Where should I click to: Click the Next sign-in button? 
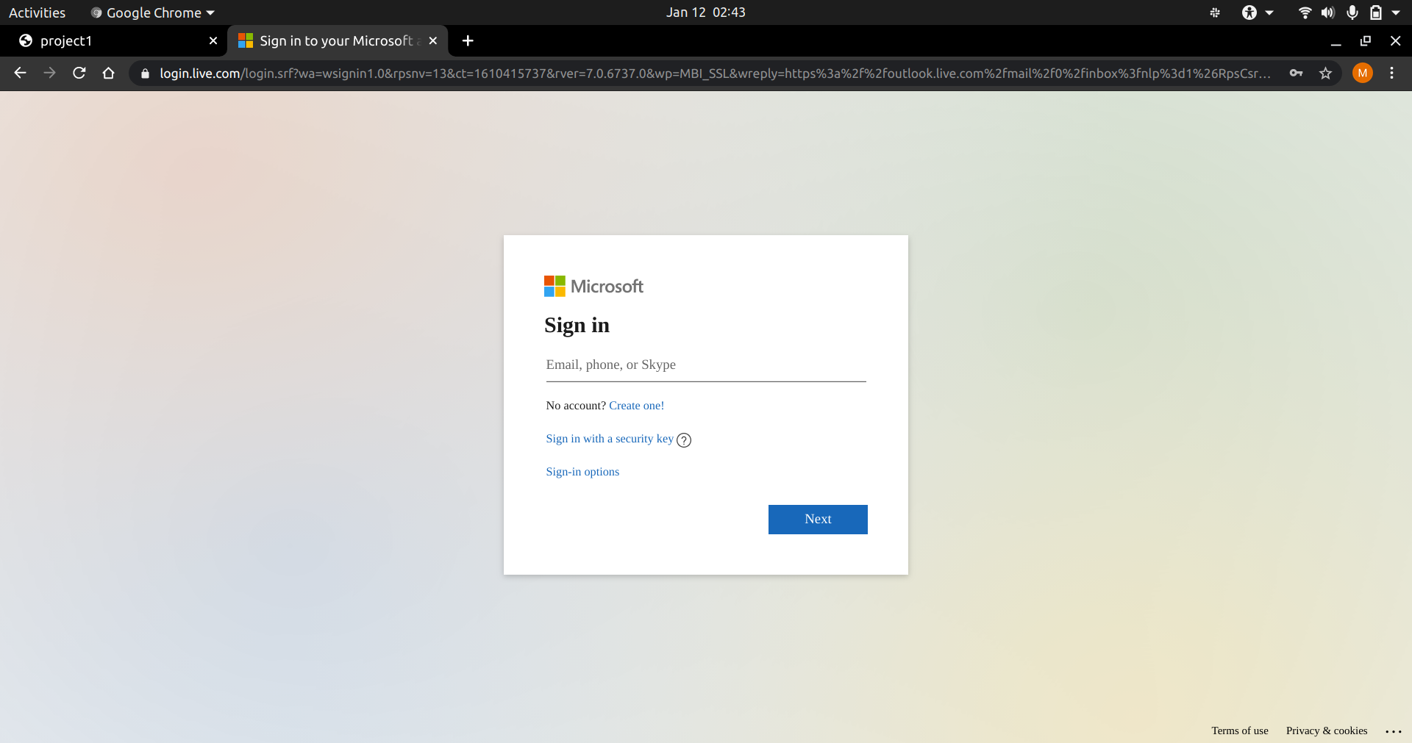tap(817, 520)
